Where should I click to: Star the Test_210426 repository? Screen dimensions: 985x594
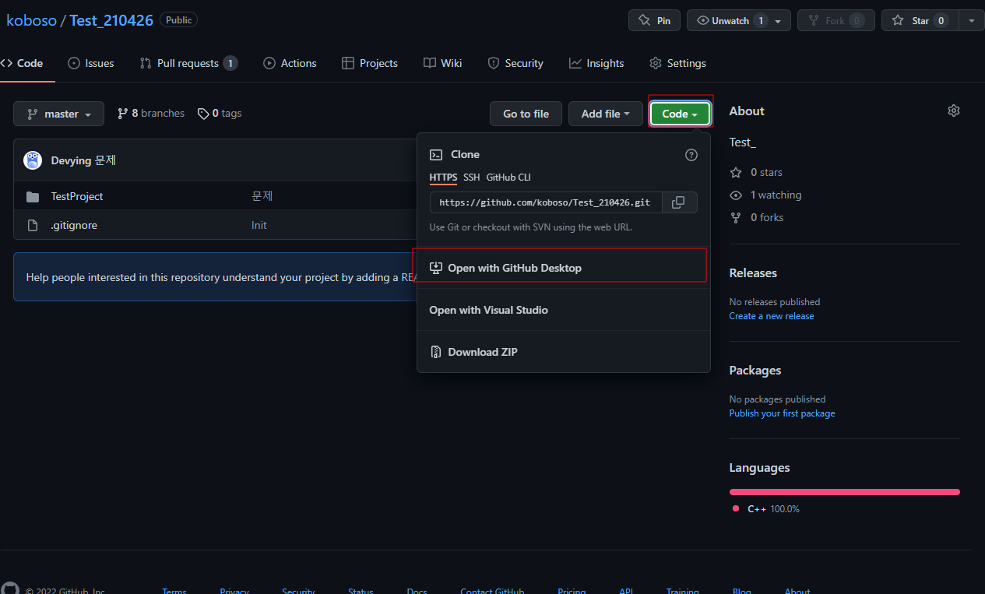920,20
